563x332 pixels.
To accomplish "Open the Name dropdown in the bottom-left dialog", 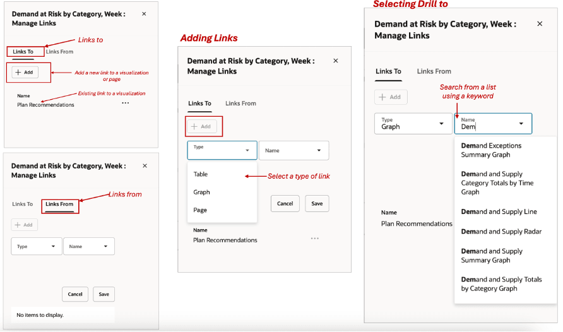I will 89,246.
